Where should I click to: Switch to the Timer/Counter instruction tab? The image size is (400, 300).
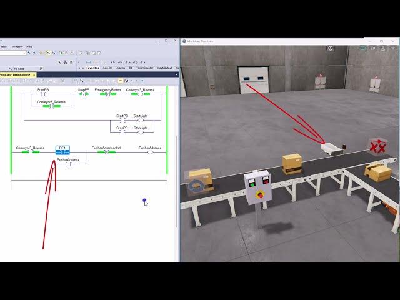tap(145, 67)
